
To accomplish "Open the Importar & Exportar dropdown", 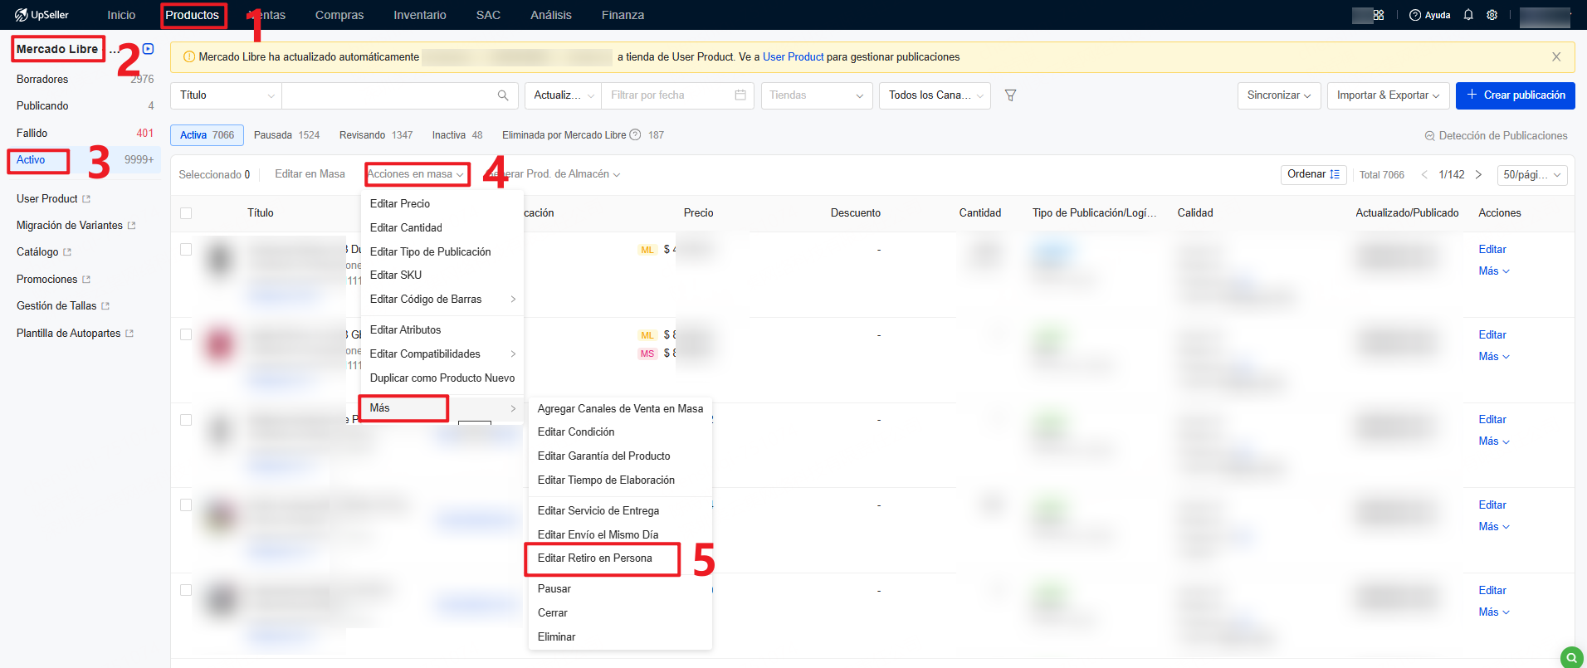I will coord(1388,95).
